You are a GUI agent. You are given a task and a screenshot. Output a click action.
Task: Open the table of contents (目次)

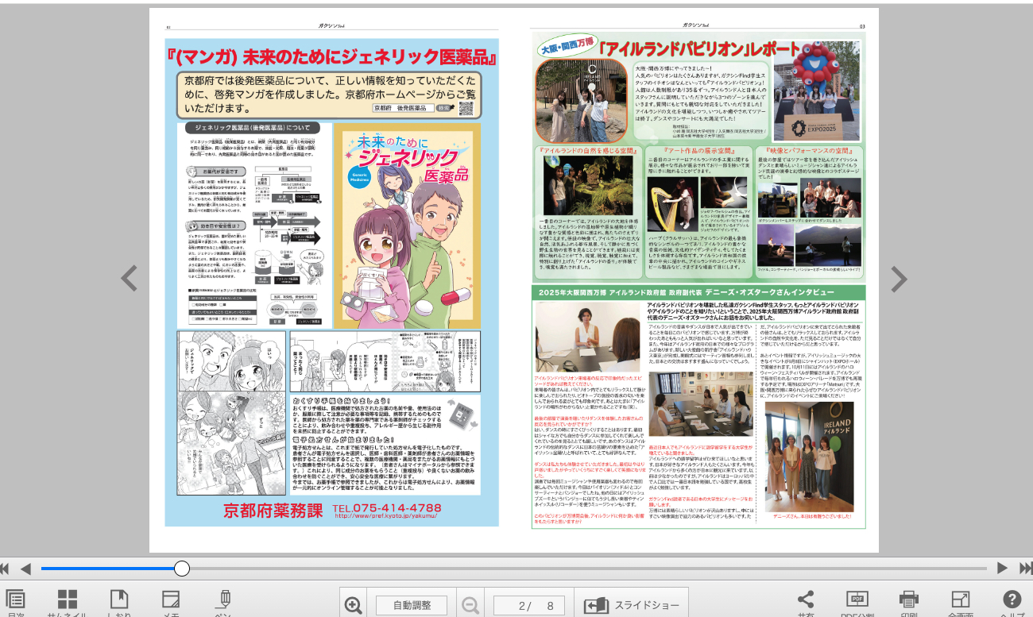tap(15, 601)
